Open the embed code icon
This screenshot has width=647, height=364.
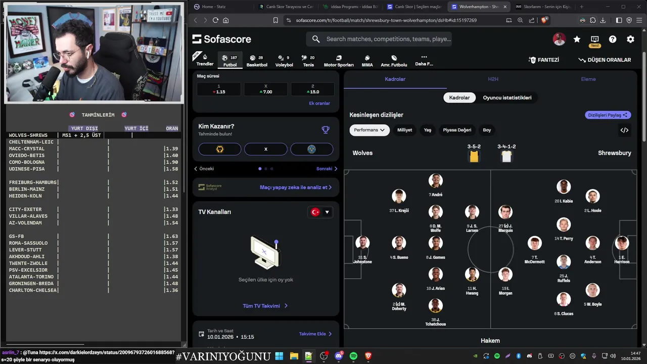(624, 130)
